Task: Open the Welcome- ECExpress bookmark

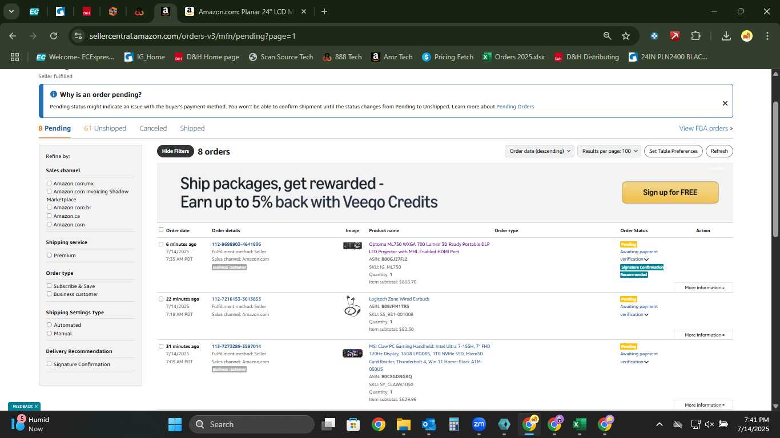Action: click(75, 57)
